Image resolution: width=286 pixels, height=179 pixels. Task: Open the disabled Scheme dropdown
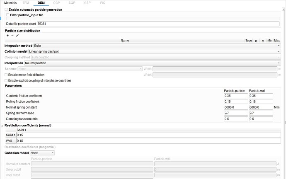[x=80, y=69]
